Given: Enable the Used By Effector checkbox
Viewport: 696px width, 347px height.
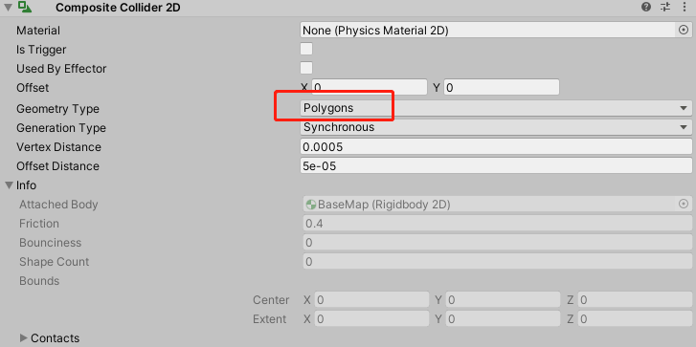Looking at the screenshot, I should [x=306, y=68].
